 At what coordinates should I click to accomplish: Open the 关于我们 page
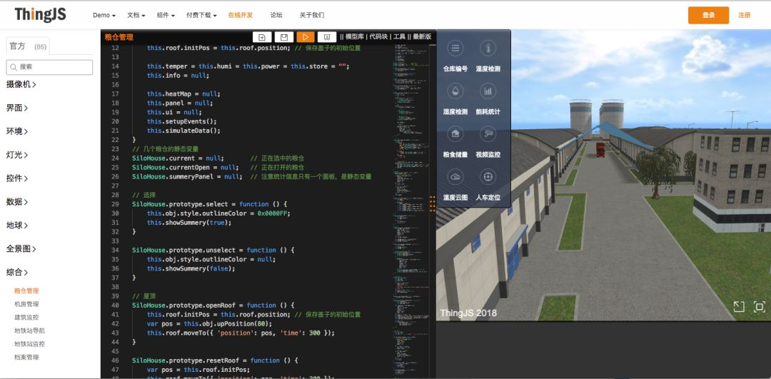click(312, 15)
